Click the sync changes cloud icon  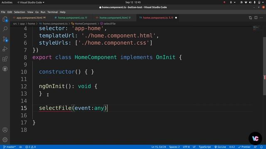click(20, 147)
